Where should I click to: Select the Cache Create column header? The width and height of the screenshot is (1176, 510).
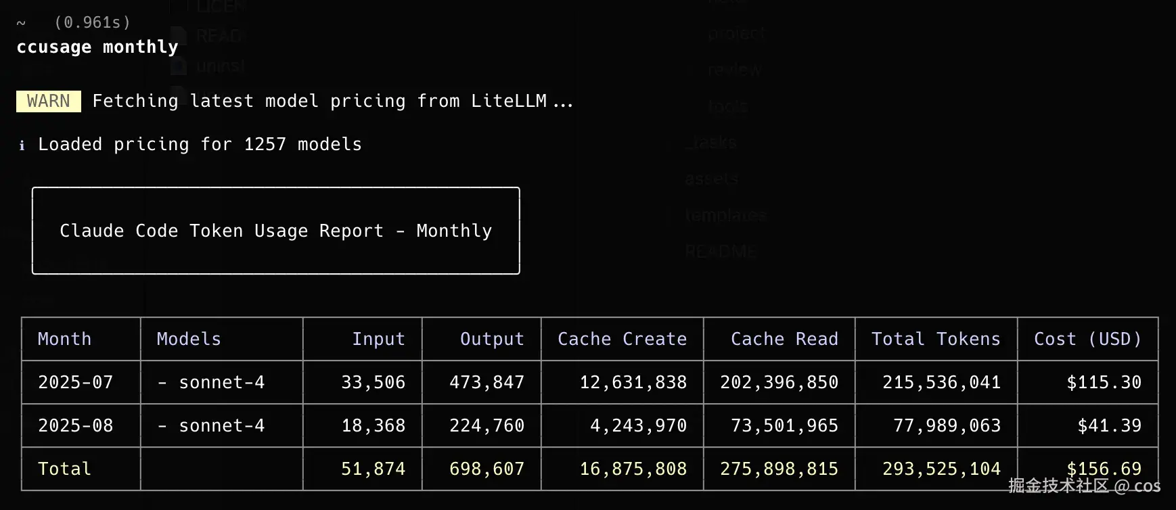(x=622, y=339)
